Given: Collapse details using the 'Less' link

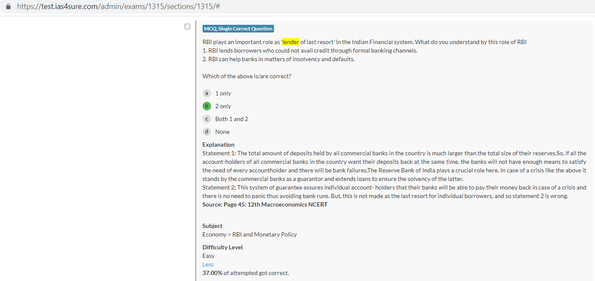Looking at the screenshot, I should (x=208, y=264).
